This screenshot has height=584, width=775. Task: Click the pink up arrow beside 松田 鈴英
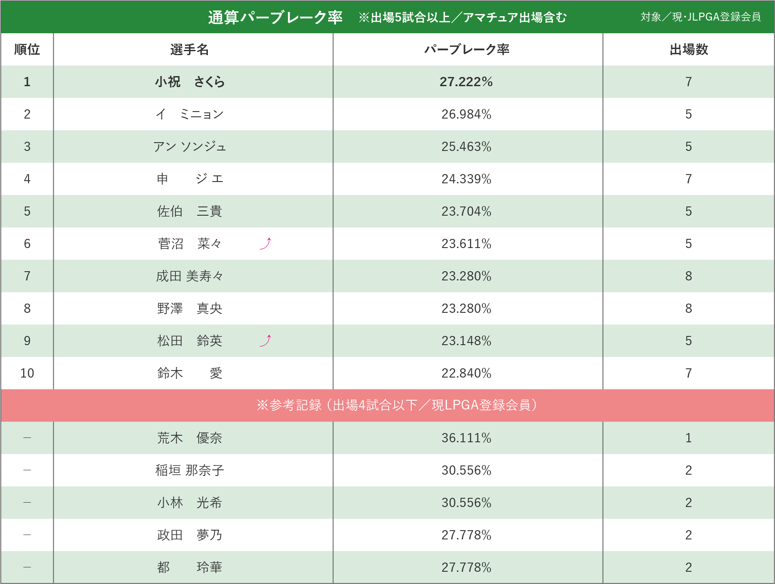click(x=266, y=340)
